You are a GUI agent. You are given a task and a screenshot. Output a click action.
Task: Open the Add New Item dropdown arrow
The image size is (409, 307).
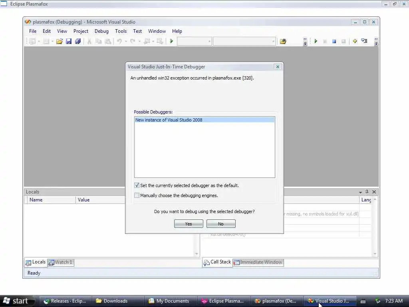tap(52, 41)
